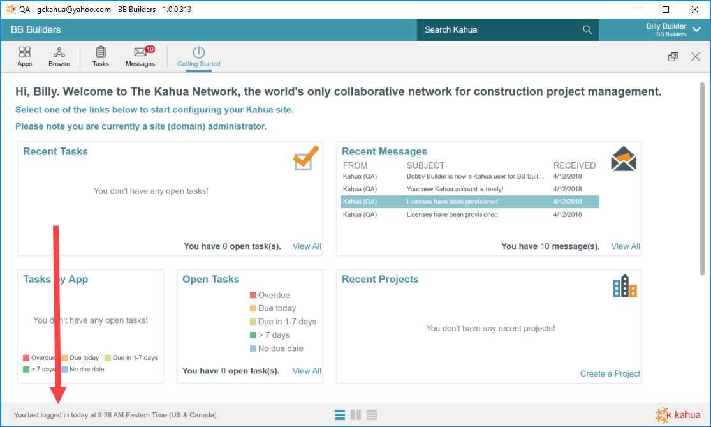Pop out the view with the pop-out icon
Screen dimensions: 711x427
(673, 57)
